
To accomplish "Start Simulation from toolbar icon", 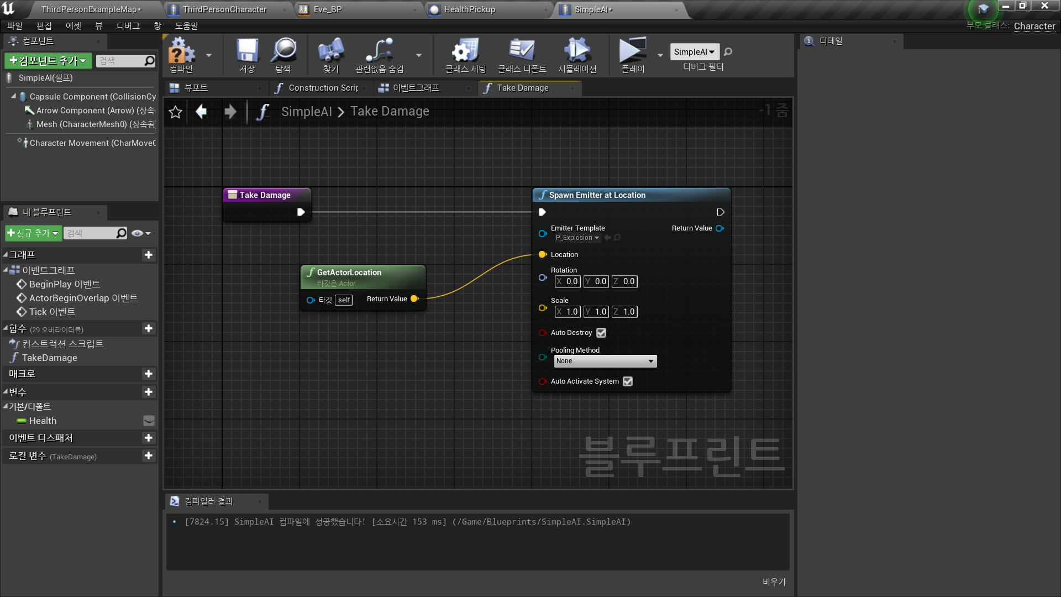I will pyautogui.click(x=577, y=51).
